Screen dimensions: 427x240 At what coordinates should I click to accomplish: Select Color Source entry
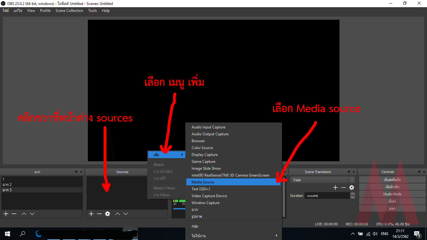233,148
